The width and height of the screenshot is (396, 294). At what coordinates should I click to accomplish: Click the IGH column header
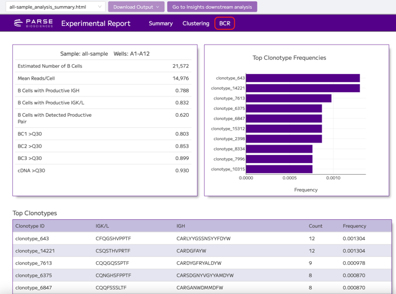point(181,226)
